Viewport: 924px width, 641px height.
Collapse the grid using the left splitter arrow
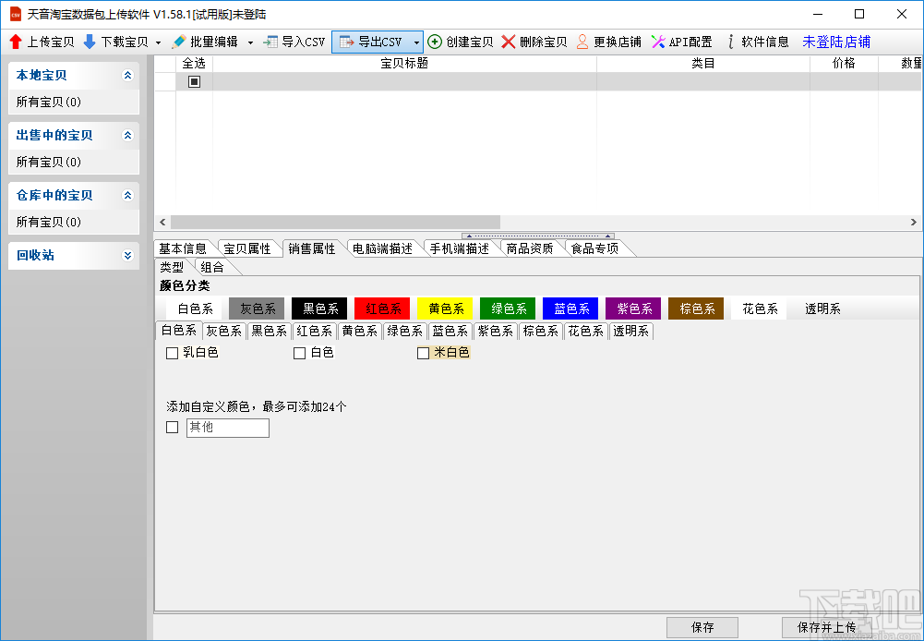469,236
